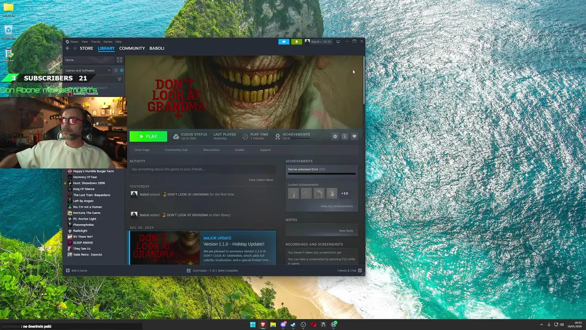Click the activity status input field

point(202,169)
